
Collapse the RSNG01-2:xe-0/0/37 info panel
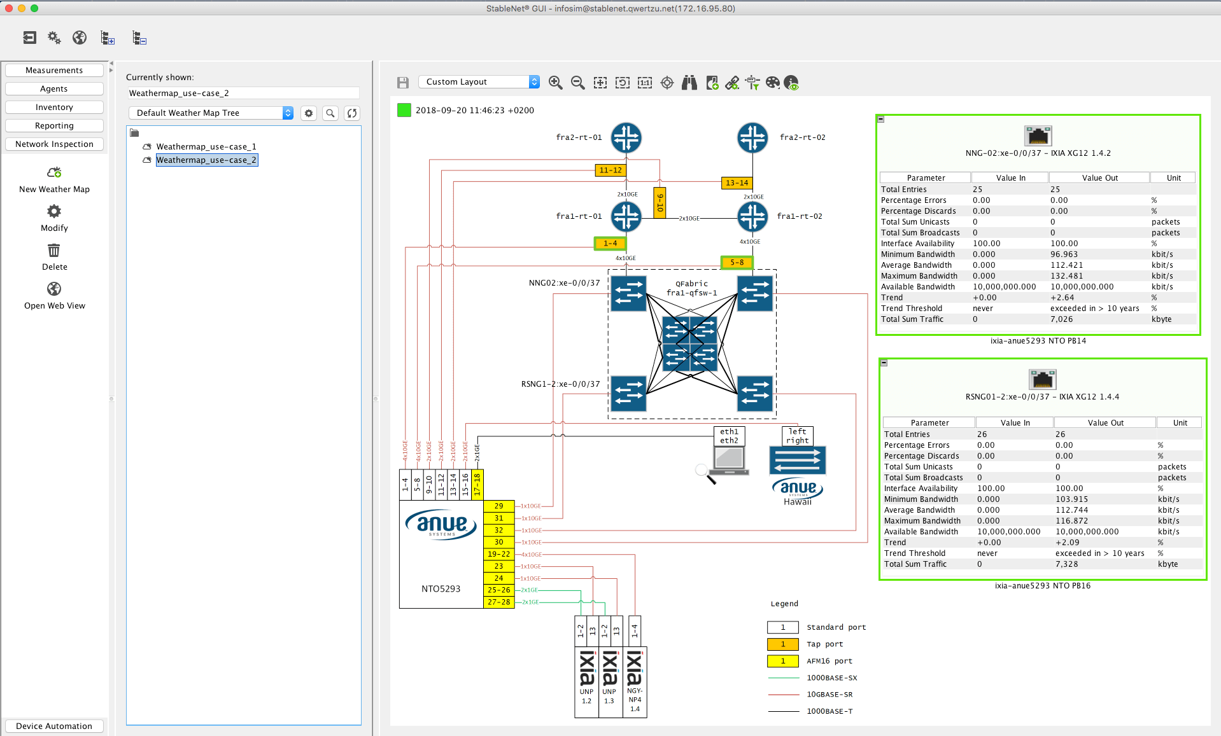click(x=884, y=363)
